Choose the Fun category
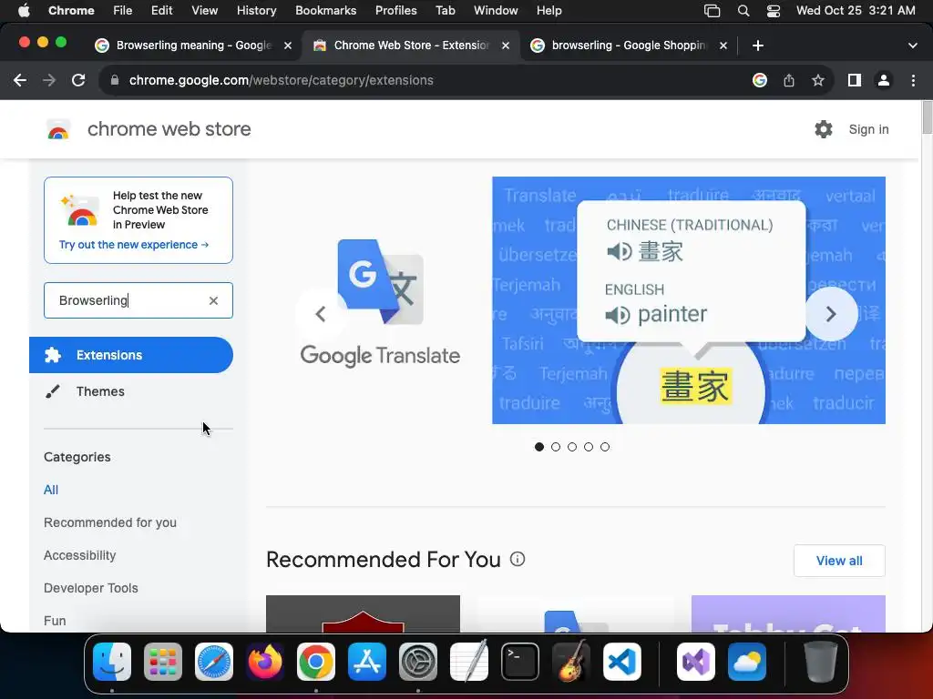This screenshot has height=699, width=933. pos(55,621)
